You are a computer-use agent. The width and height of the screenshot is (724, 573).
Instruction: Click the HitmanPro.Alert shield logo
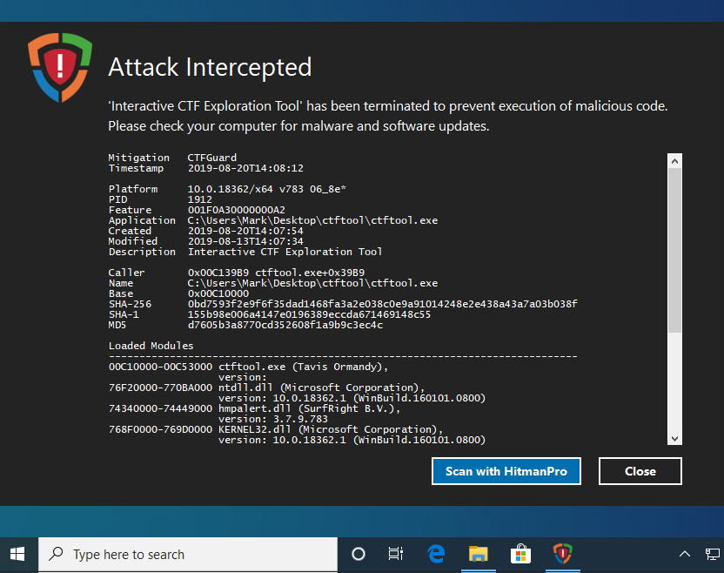pyautogui.click(x=60, y=67)
